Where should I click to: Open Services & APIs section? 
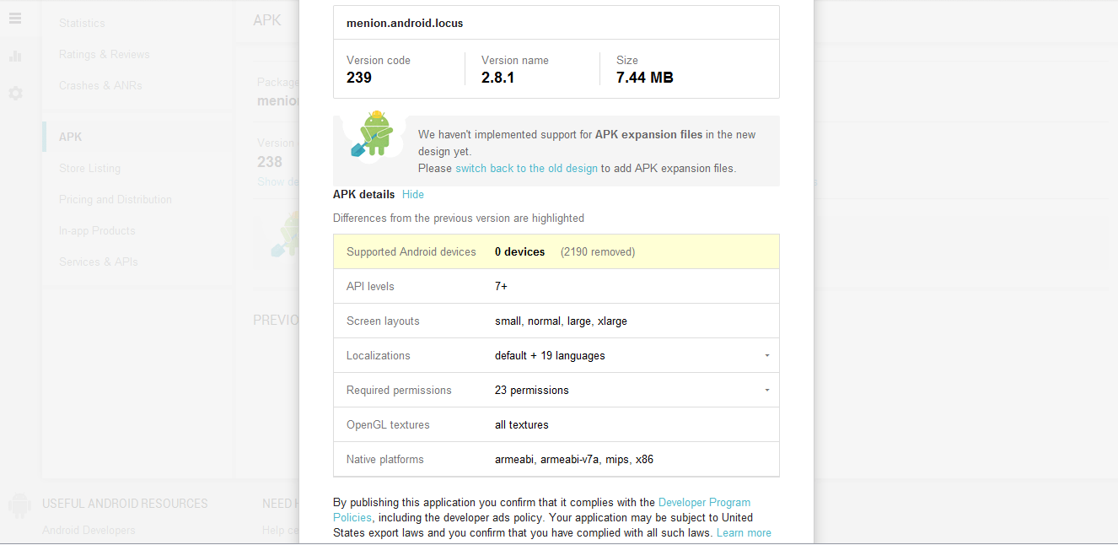point(99,262)
